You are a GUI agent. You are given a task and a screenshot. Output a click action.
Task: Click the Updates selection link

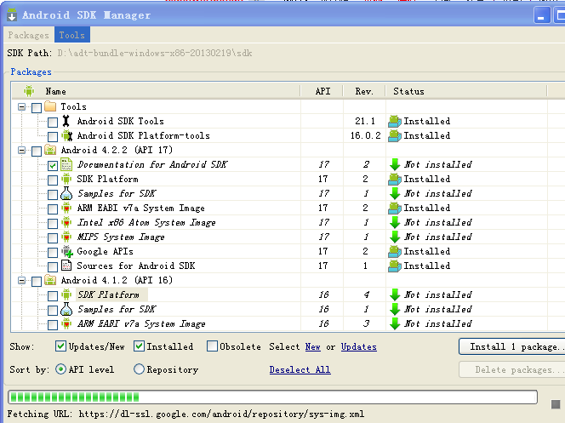pos(359,346)
